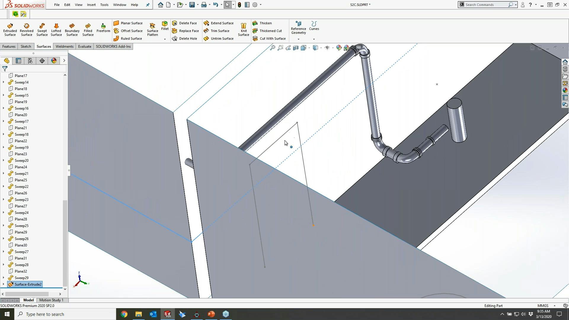Viewport: 569px width, 320px height.
Task: Activate the Knit Surface command
Action: [243, 30]
